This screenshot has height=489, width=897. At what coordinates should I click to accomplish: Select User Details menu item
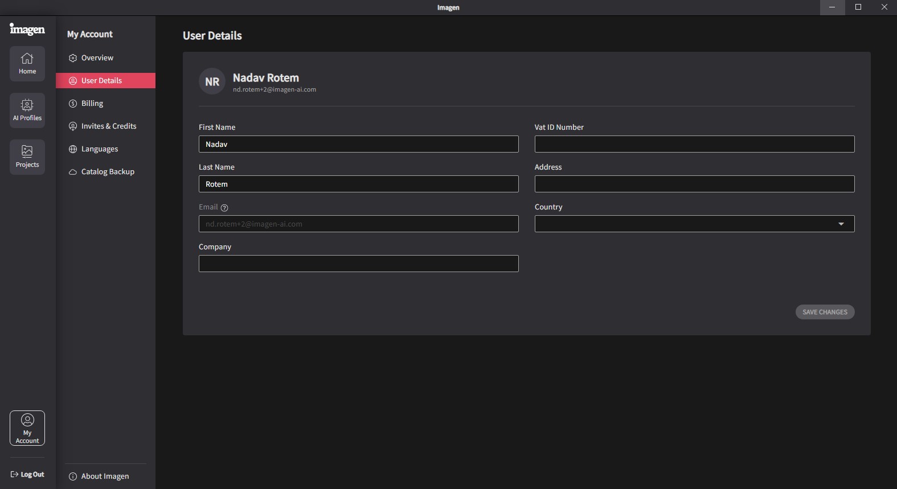pos(105,80)
